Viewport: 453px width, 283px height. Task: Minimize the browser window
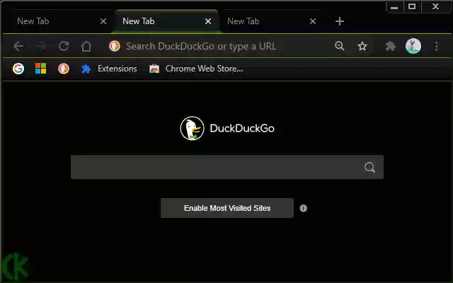[394, 6]
